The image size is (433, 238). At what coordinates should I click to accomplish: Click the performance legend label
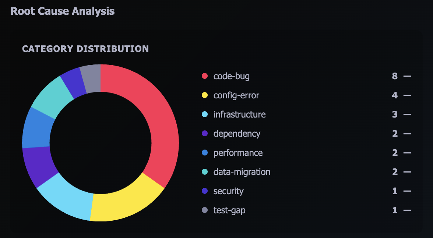tap(238, 153)
